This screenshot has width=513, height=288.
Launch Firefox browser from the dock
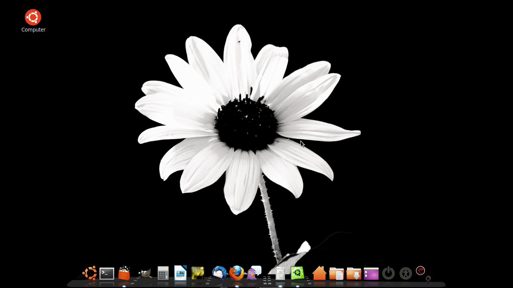tap(237, 273)
